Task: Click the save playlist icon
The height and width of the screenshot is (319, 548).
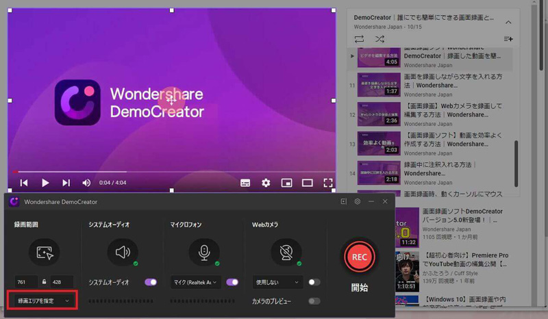Action: (508, 39)
